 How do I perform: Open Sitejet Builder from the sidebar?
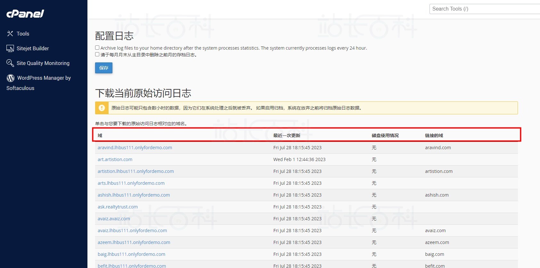(x=33, y=48)
